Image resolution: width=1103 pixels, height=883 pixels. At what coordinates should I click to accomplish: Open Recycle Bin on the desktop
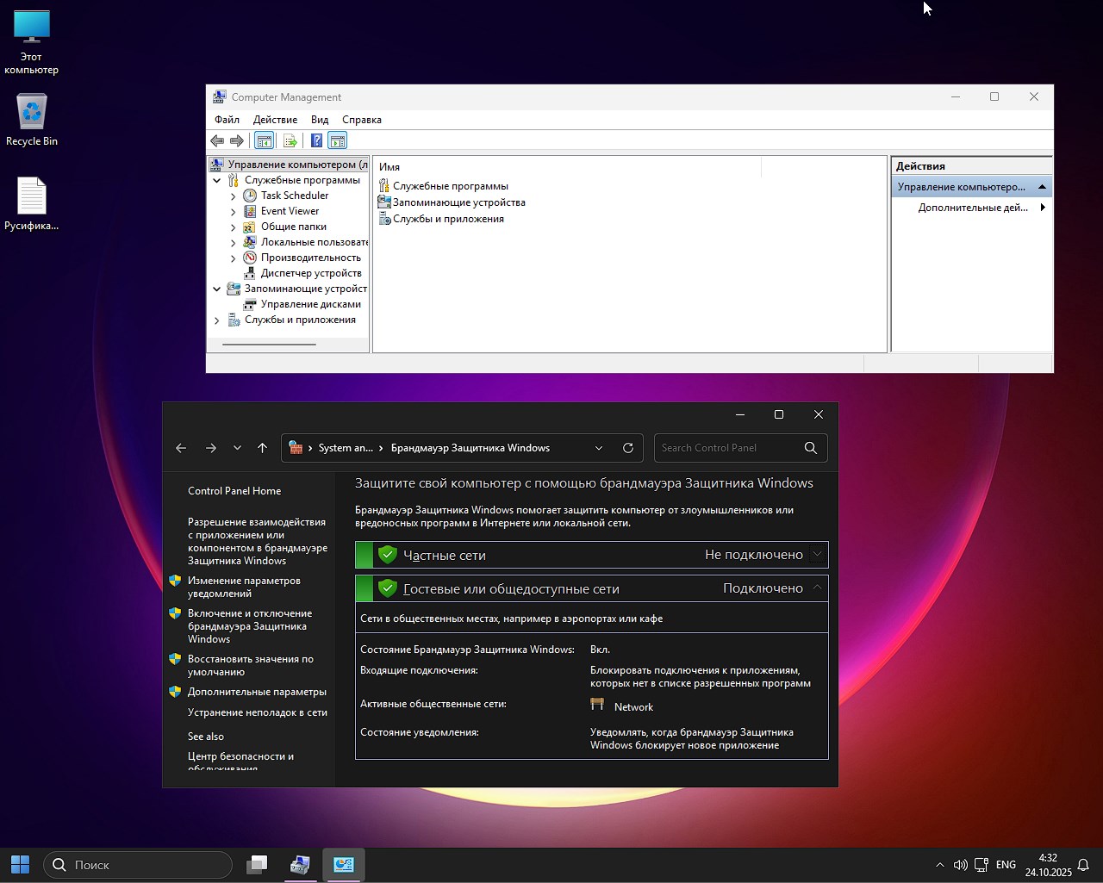pyautogui.click(x=32, y=120)
